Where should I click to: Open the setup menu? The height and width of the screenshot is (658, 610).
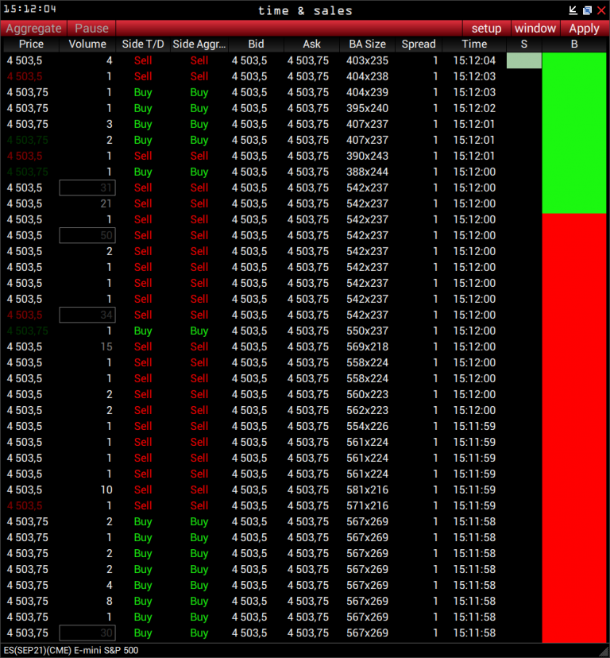486,29
